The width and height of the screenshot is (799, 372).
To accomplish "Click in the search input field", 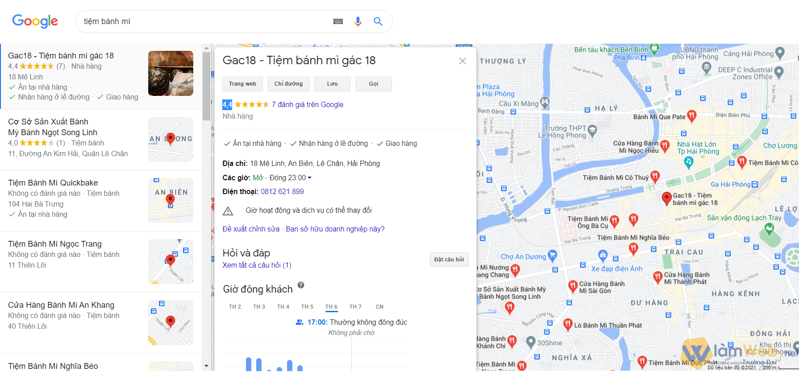I will (205, 21).
